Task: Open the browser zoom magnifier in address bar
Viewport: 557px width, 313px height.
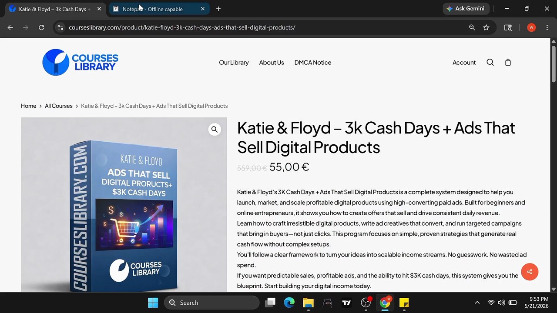Action: click(x=472, y=27)
